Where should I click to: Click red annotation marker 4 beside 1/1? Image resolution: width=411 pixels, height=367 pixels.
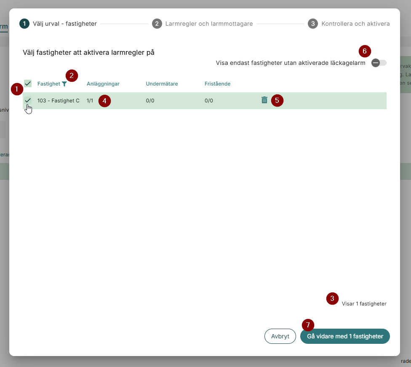104,101
